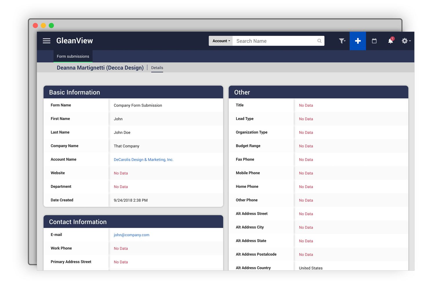Open the settings gear dropdown
The width and height of the screenshot is (442, 289).
406,41
